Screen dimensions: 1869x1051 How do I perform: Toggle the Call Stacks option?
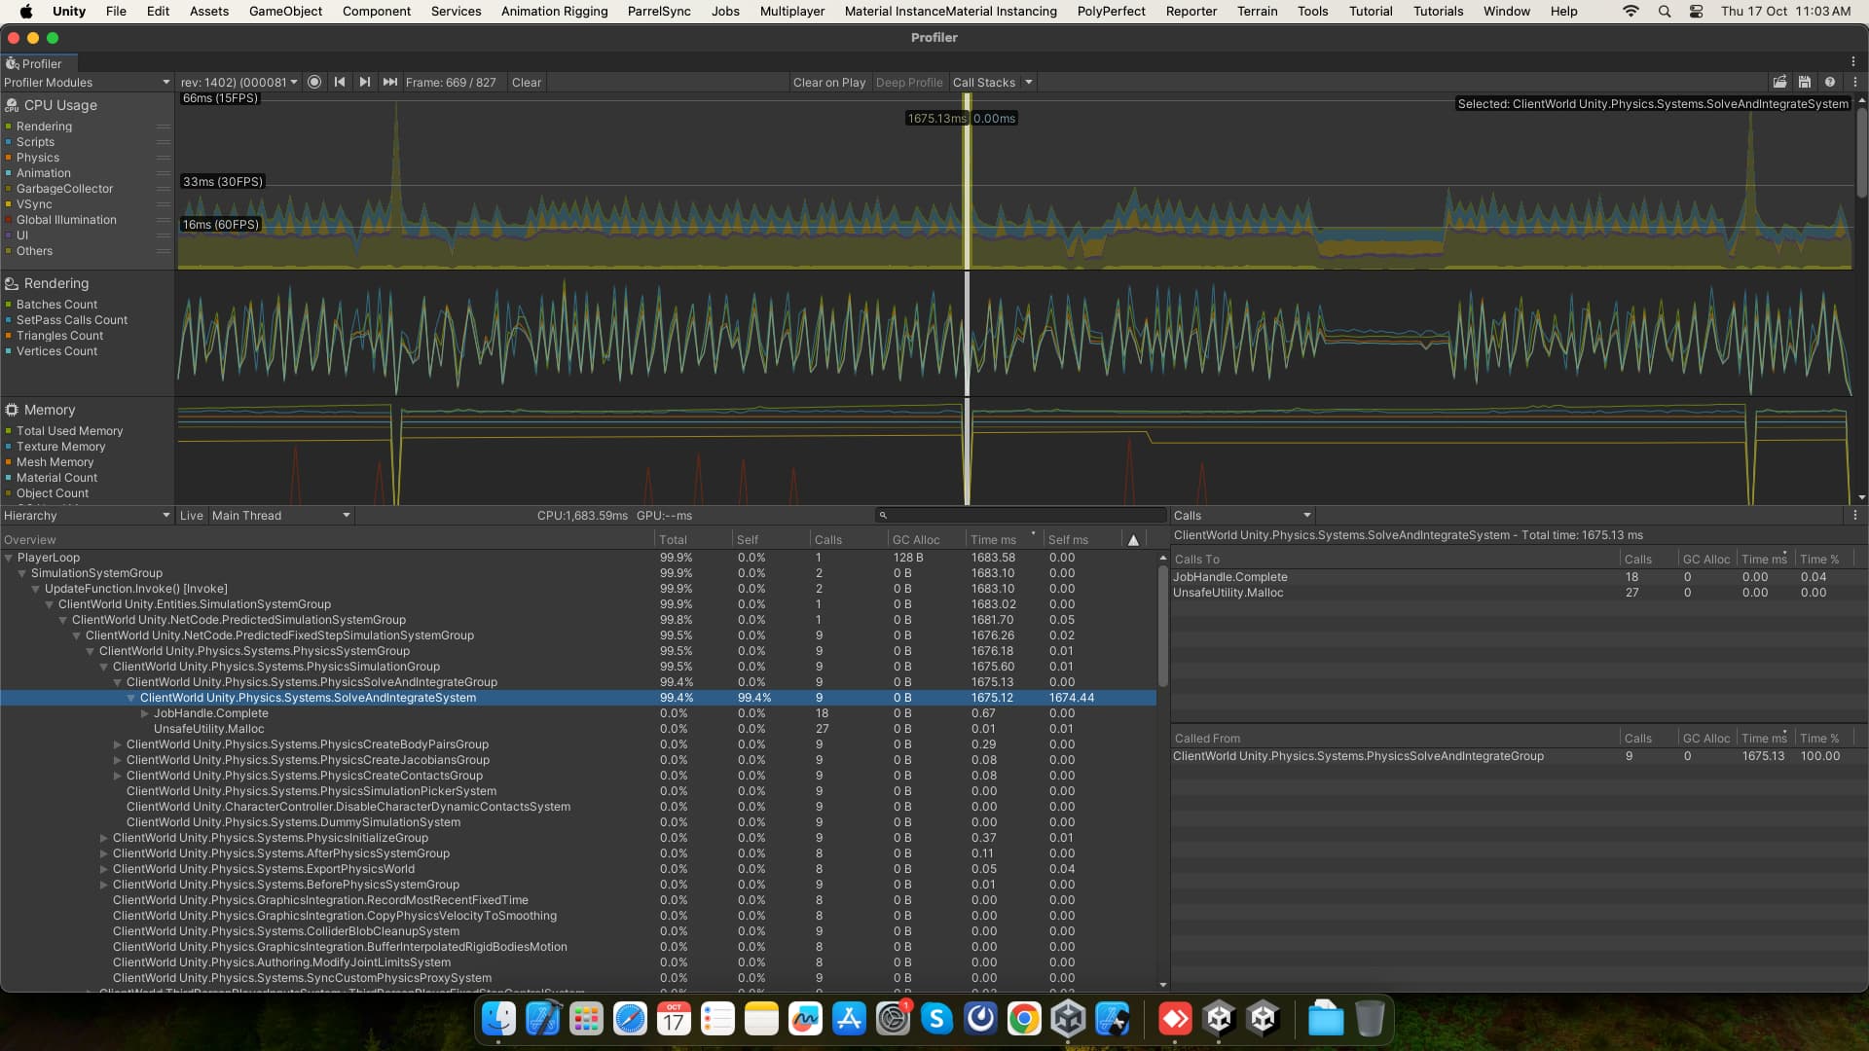[x=983, y=83]
